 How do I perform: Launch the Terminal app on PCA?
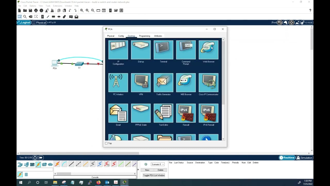click(163, 50)
